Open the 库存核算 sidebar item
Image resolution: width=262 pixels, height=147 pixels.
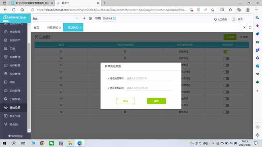click(x=14, y=65)
